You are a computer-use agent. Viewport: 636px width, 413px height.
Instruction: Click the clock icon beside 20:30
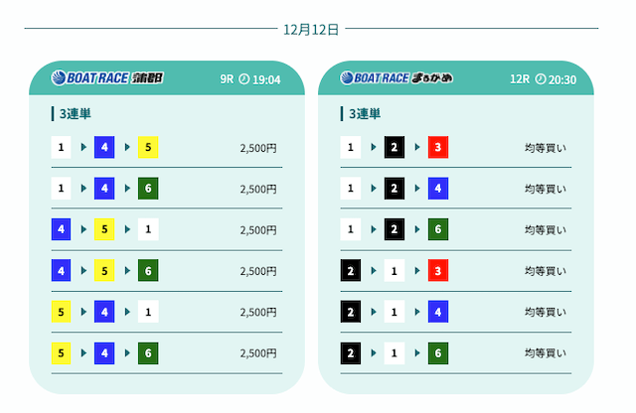tap(541, 79)
